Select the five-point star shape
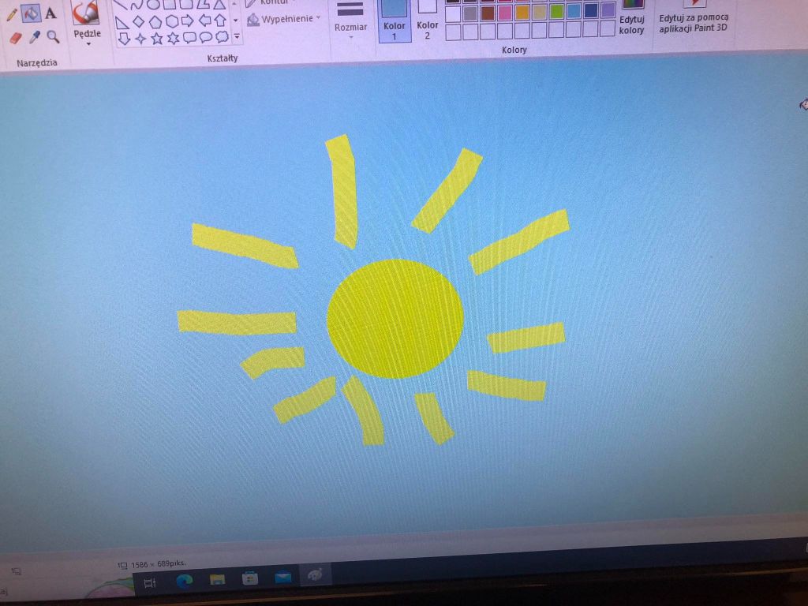This screenshot has width=808, height=606. [157, 38]
